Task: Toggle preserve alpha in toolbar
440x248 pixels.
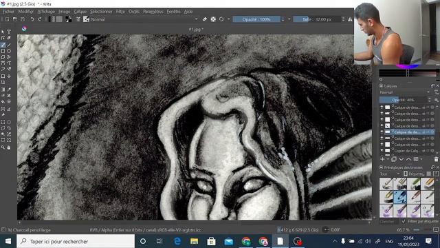Action: coord(213,19)
